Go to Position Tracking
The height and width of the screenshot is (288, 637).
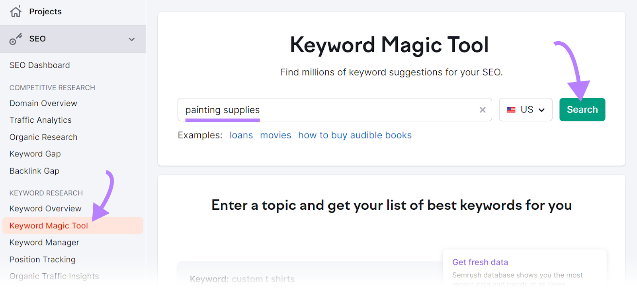tap(43, 259)
